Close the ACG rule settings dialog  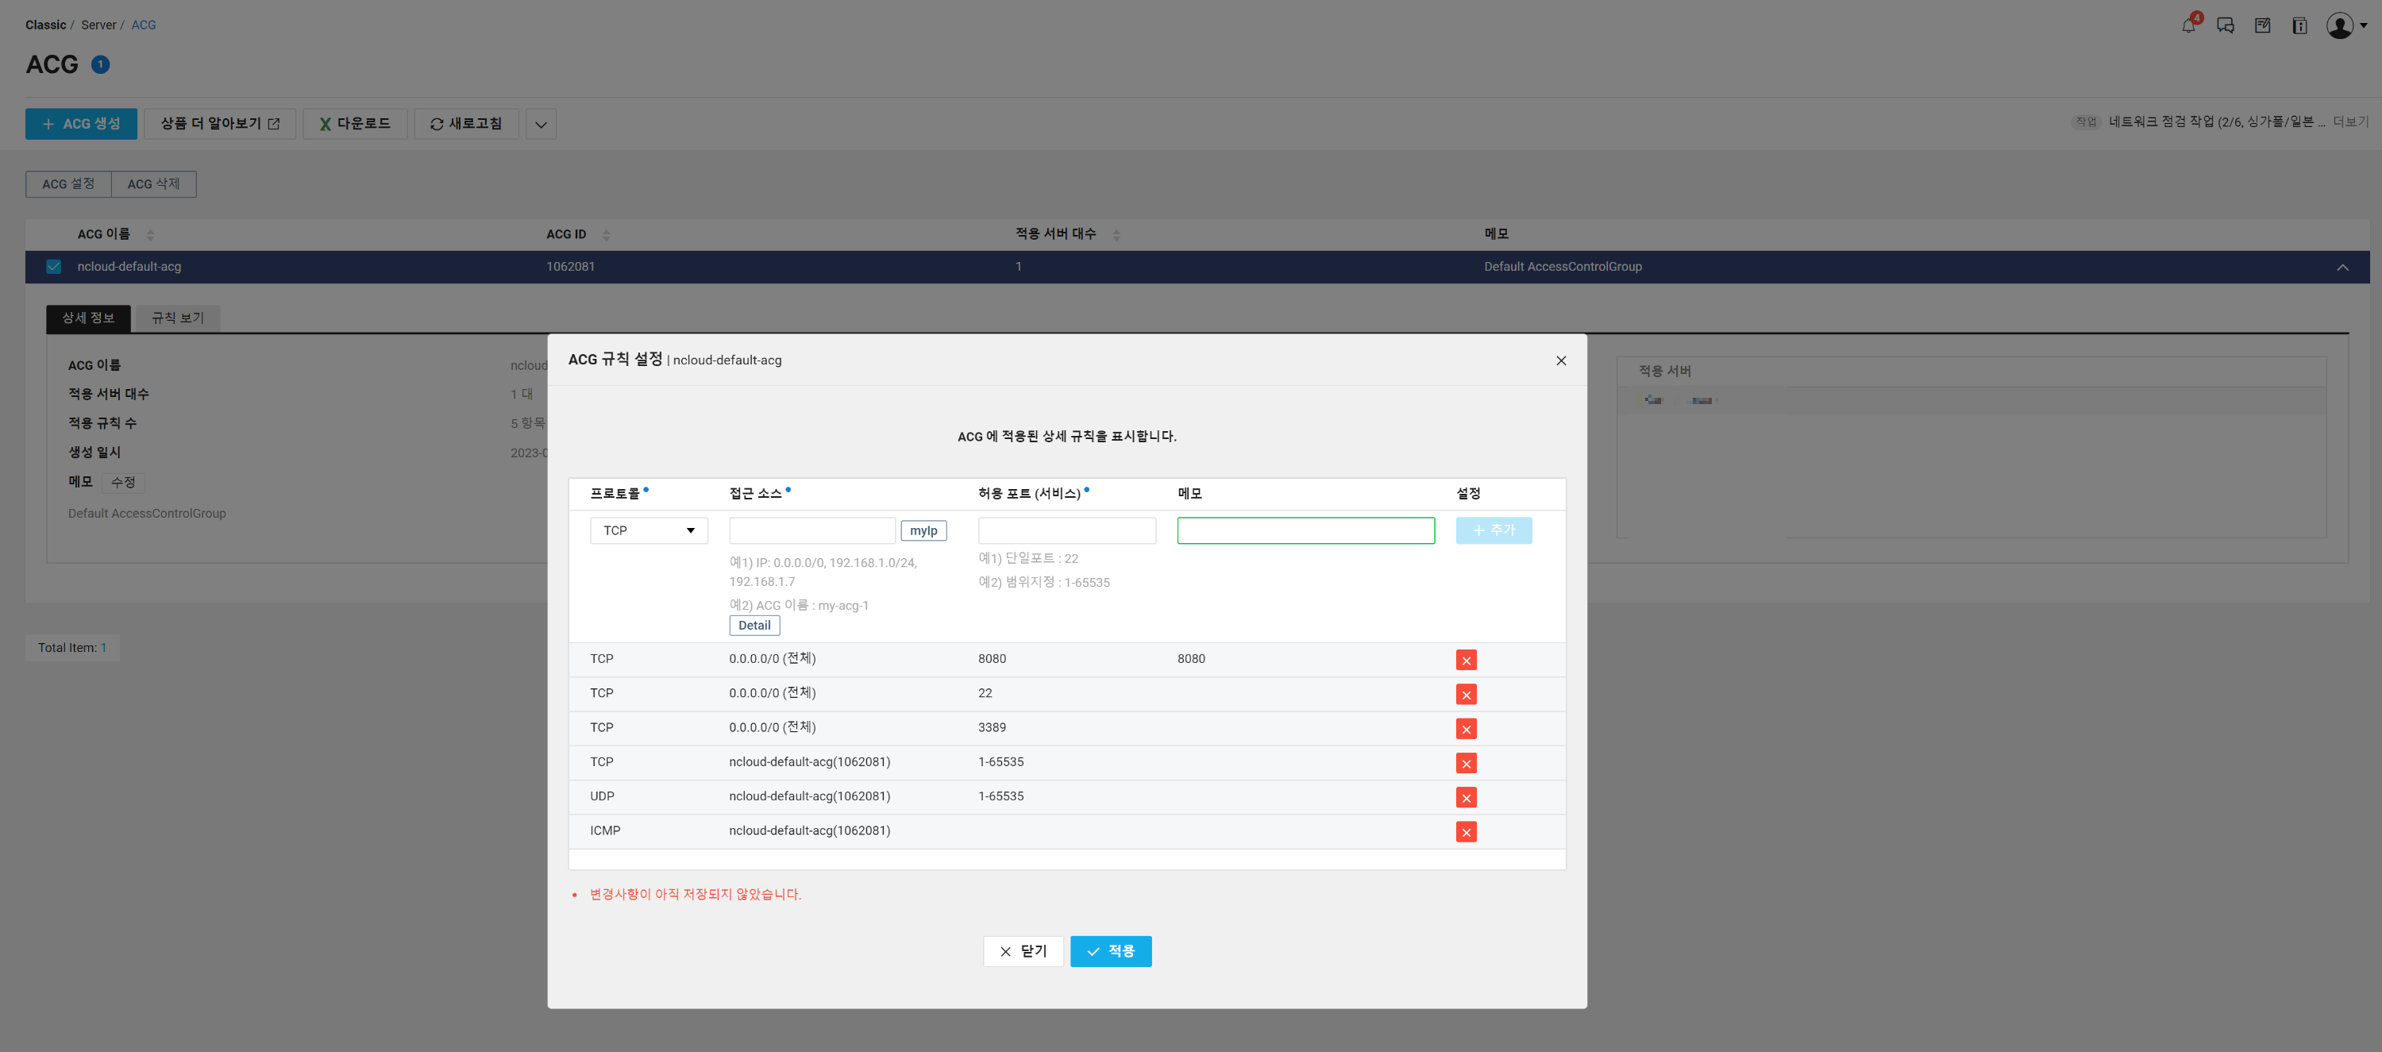[1561, 360]
